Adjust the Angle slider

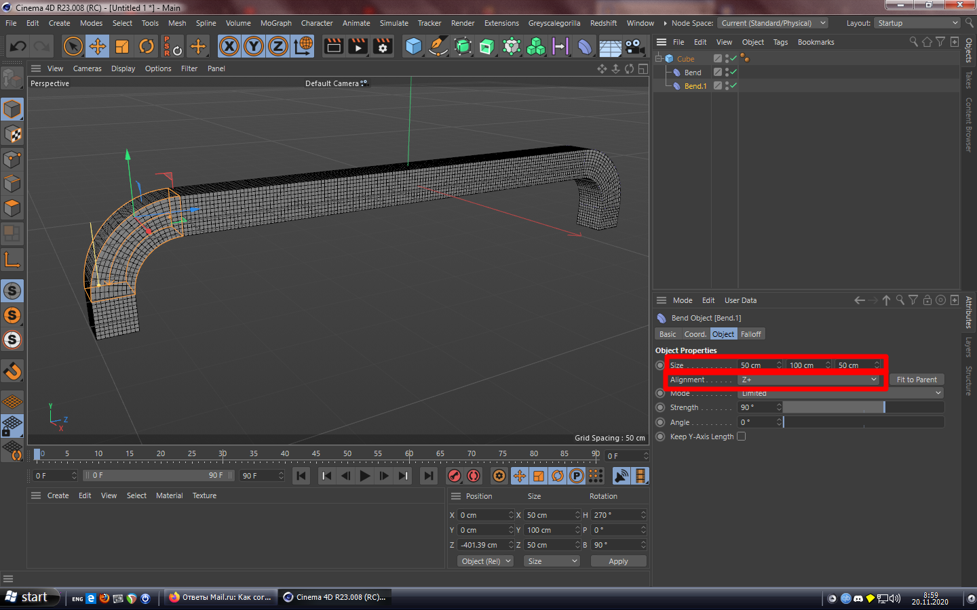(x=864, y=422)
